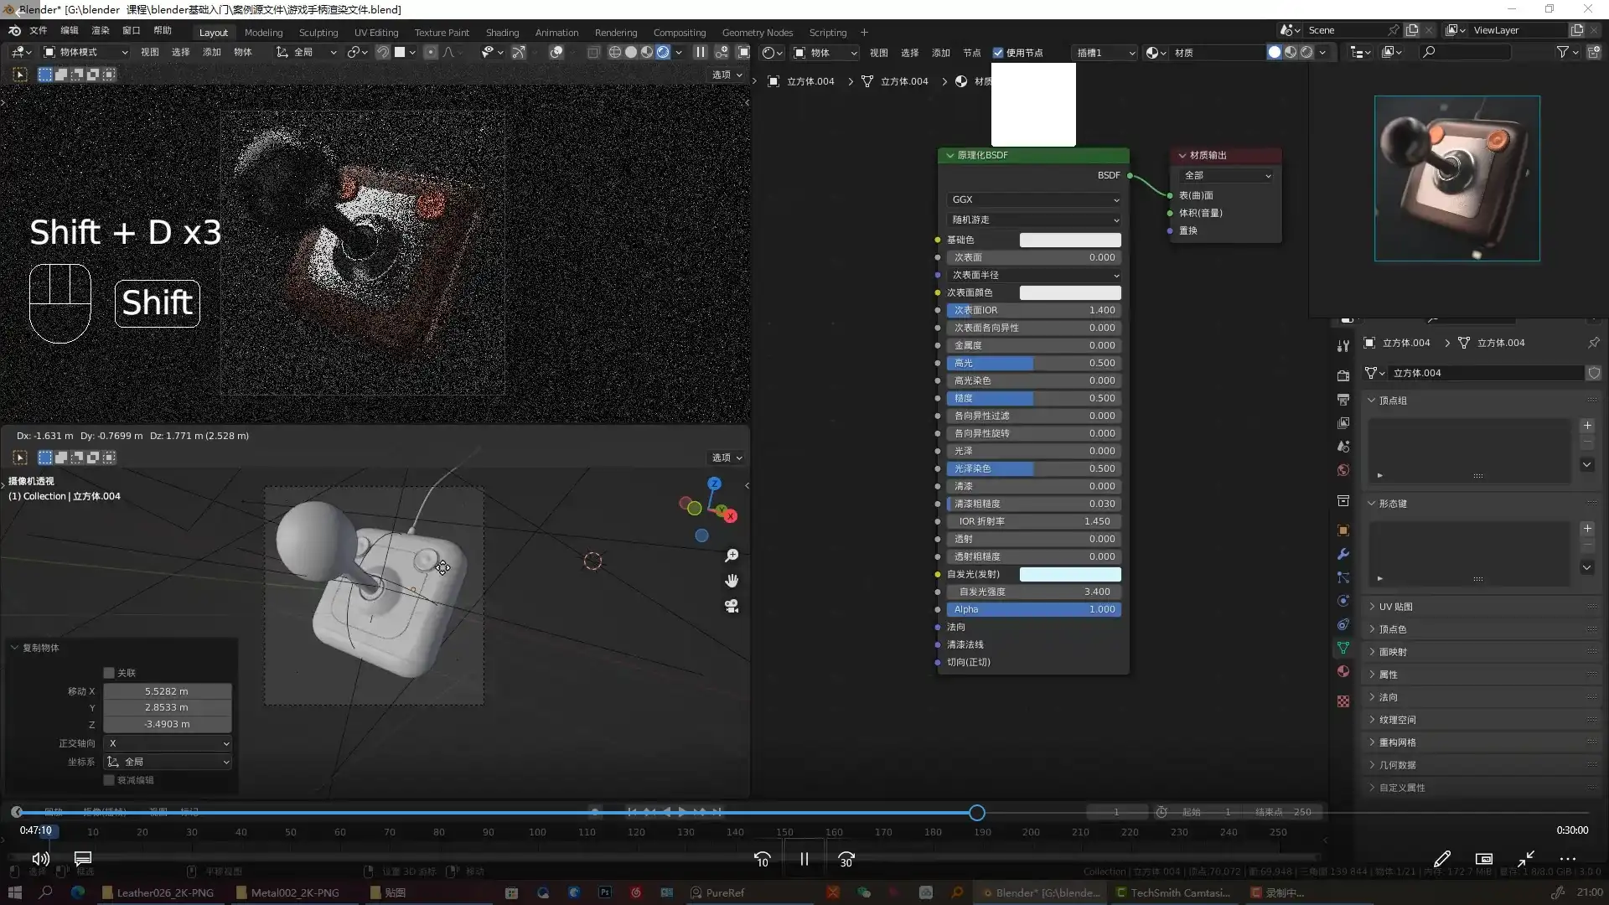
Task: Open the 坐标系 全局 dropdown
Action: (x=168, y=762)
